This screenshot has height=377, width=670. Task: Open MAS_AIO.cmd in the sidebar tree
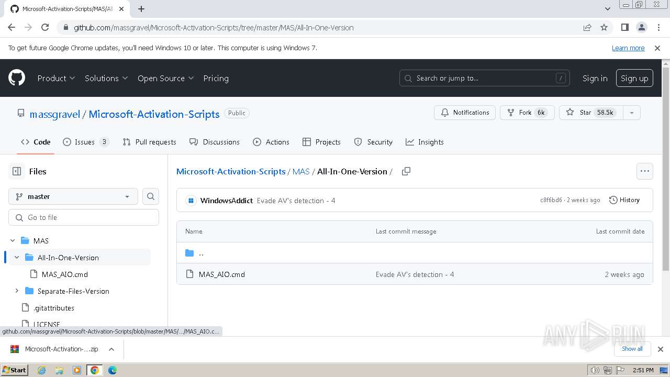tap(65, 274)
